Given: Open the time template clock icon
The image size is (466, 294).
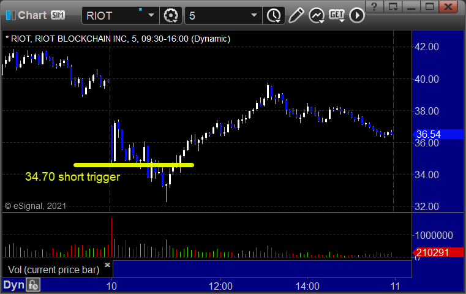Looking at the screenshot, I should coord(274,15).
